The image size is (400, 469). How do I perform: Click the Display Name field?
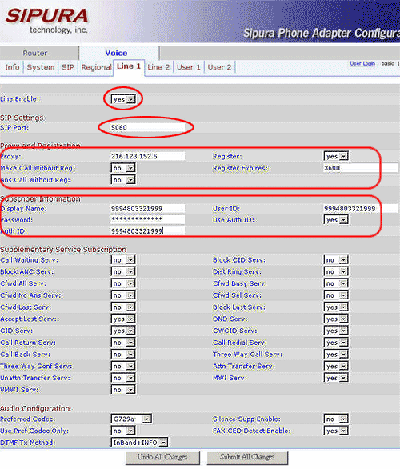pyautogui.click(x=147, y=208)
